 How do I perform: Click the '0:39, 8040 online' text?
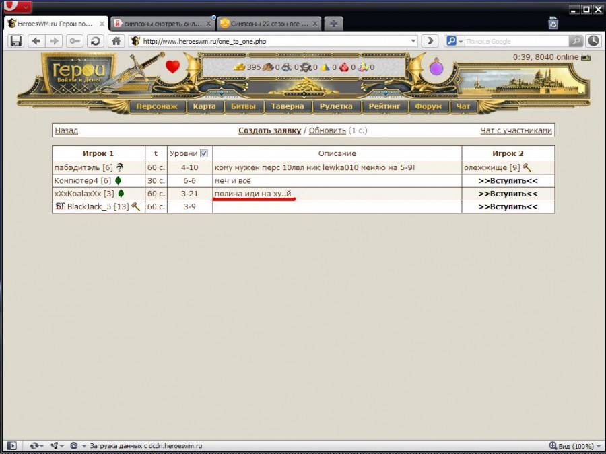[545, 57]
